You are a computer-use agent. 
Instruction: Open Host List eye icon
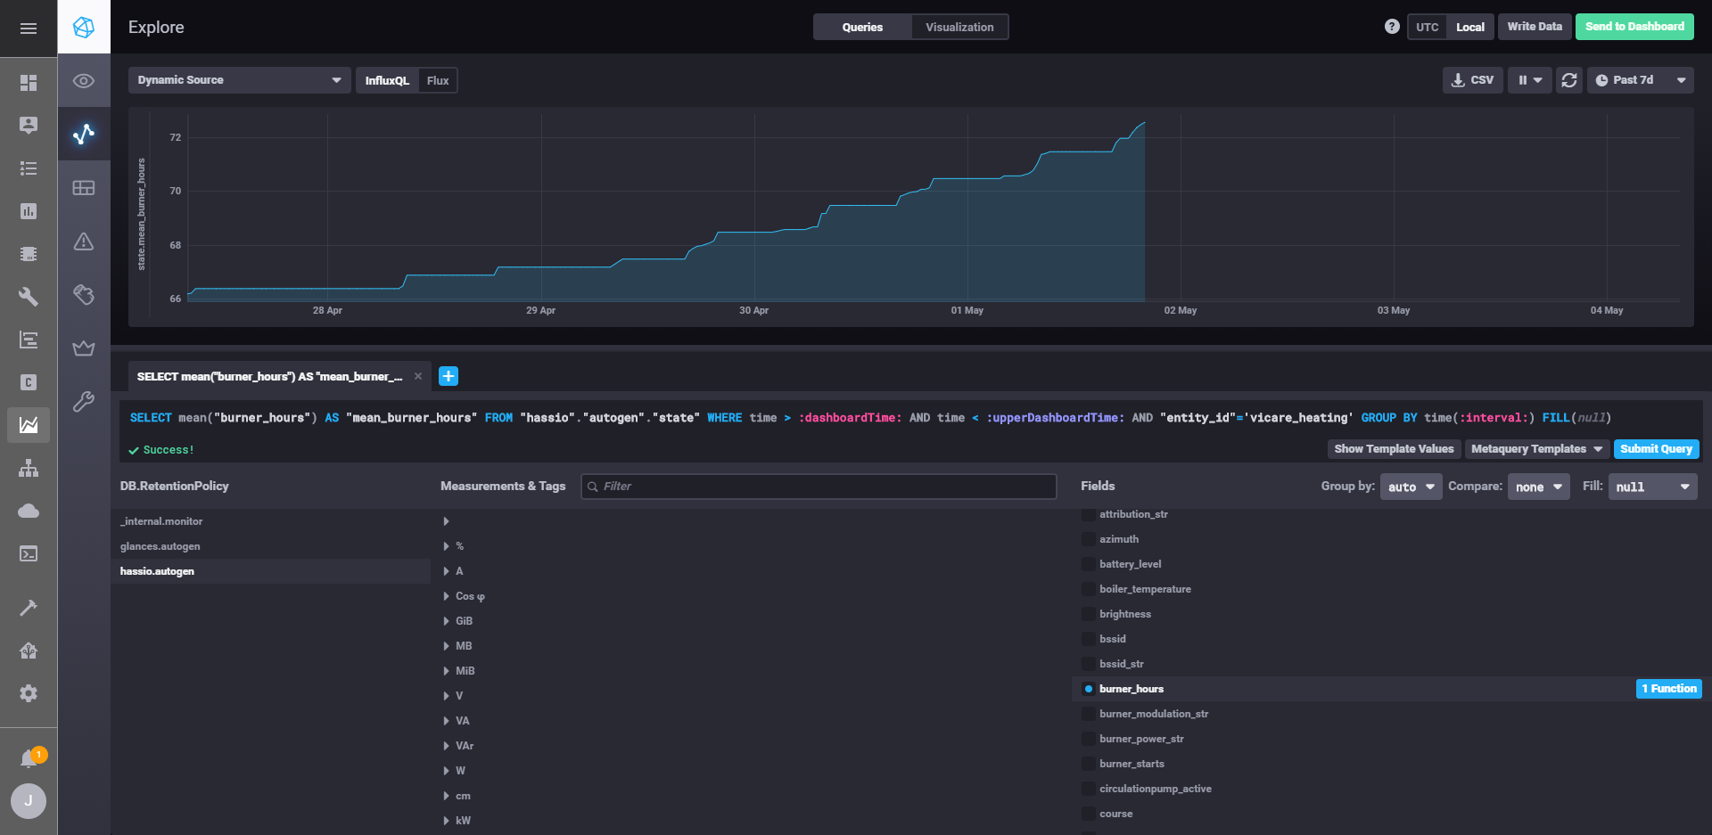click(x=84, y=81)
